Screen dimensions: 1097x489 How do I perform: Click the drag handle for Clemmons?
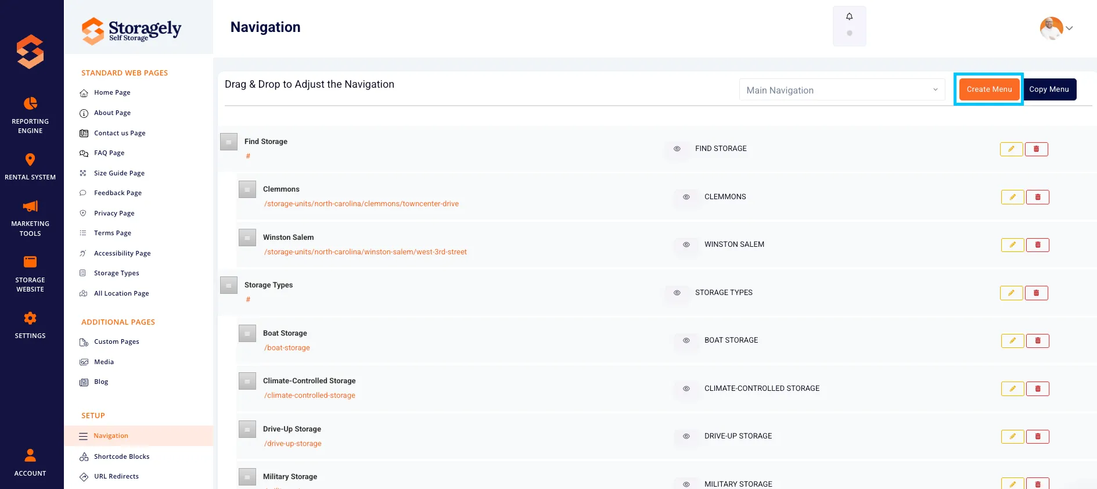point(247,189)
